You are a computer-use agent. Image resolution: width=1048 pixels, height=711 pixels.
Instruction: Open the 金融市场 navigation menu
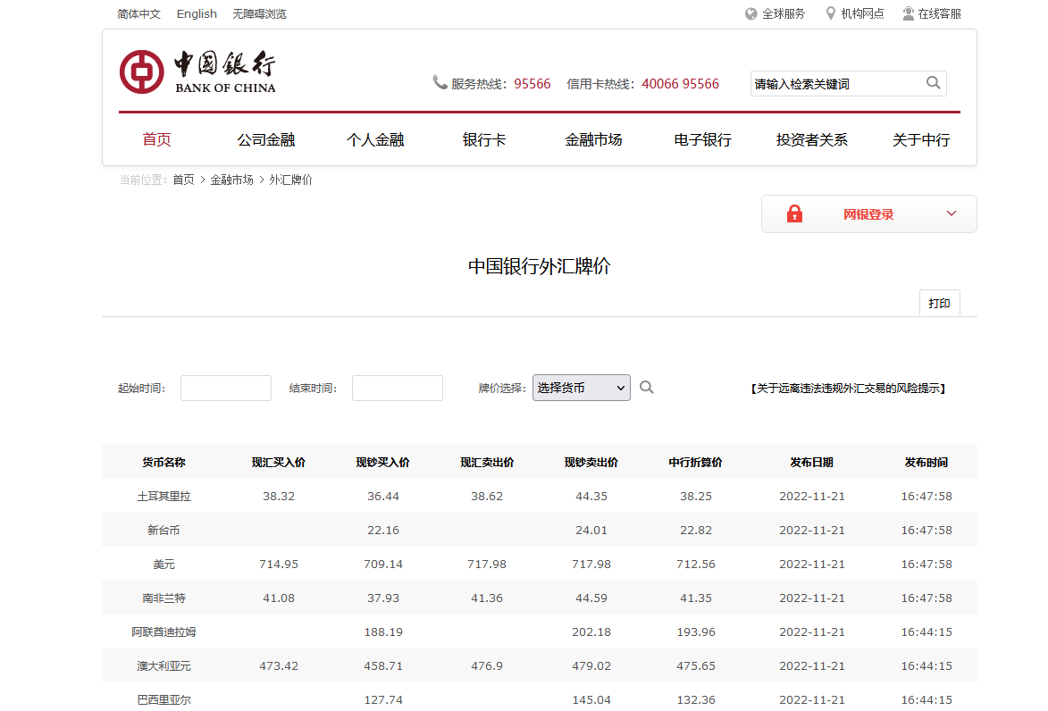(x=593, y=139)
